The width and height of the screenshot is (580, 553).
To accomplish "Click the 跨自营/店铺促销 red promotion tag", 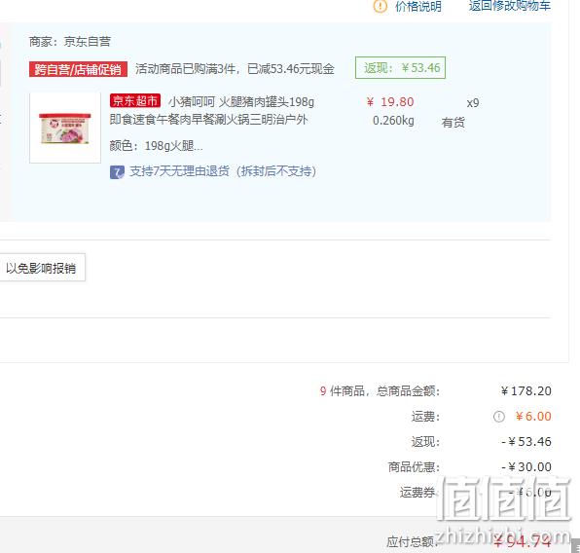I will click(x=78, y=69).
